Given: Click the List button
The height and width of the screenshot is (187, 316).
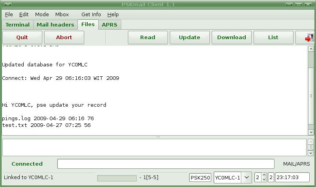Looking at the screenshot, I should click(x=273, y=38).
